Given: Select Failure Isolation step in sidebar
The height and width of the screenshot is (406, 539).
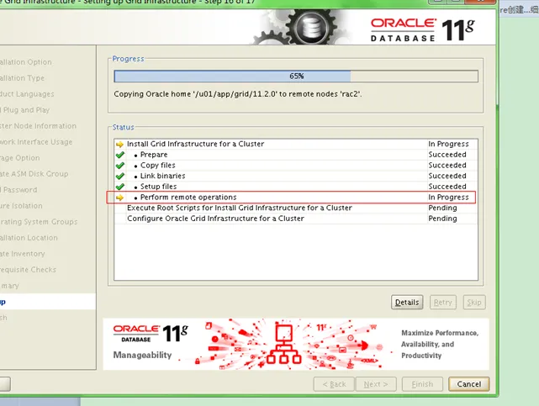Looking at the screenshot, I should pos(21,206).
